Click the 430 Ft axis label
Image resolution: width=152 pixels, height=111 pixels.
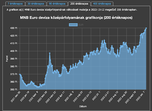pos(14,28)
